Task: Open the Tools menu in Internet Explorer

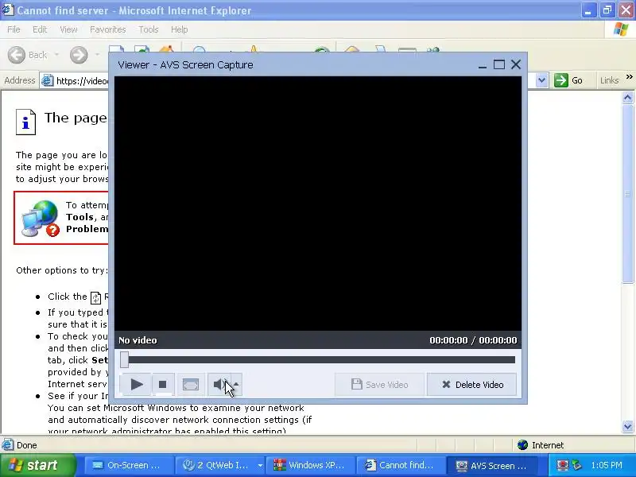Action: pyautogui.click(x=149, y=29)
